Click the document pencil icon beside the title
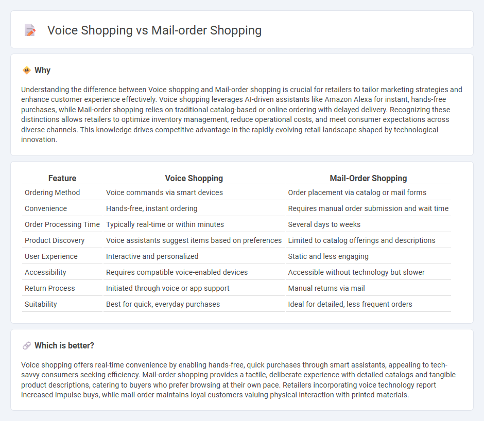The image size is (484, 421). coord(30,30)
